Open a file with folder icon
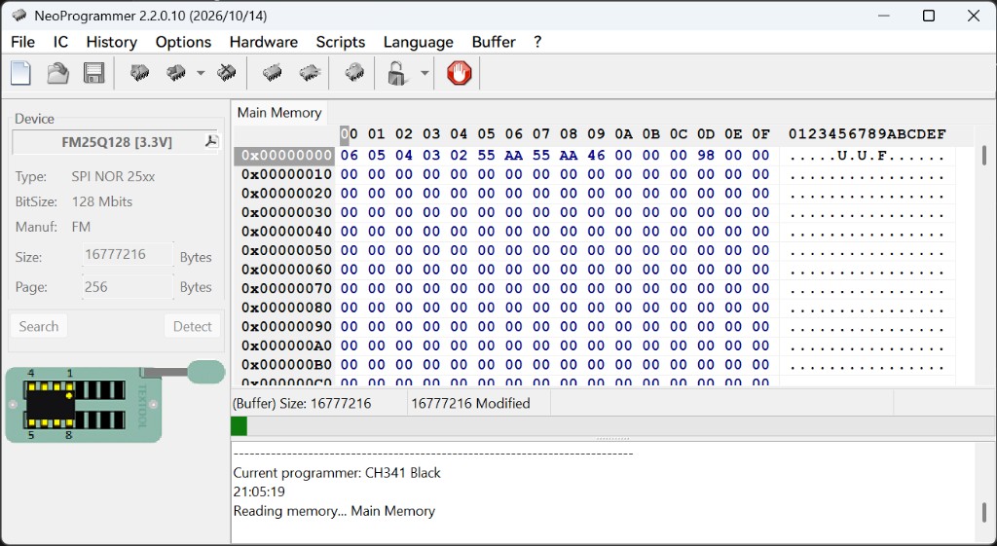997x546 pixels. click(x=57, y=73)
